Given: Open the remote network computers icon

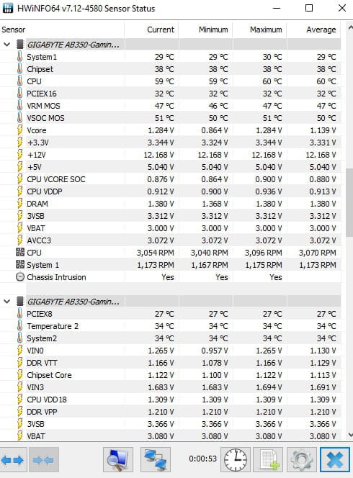Looking at the screenshot, I should click(x=156, y=459).
